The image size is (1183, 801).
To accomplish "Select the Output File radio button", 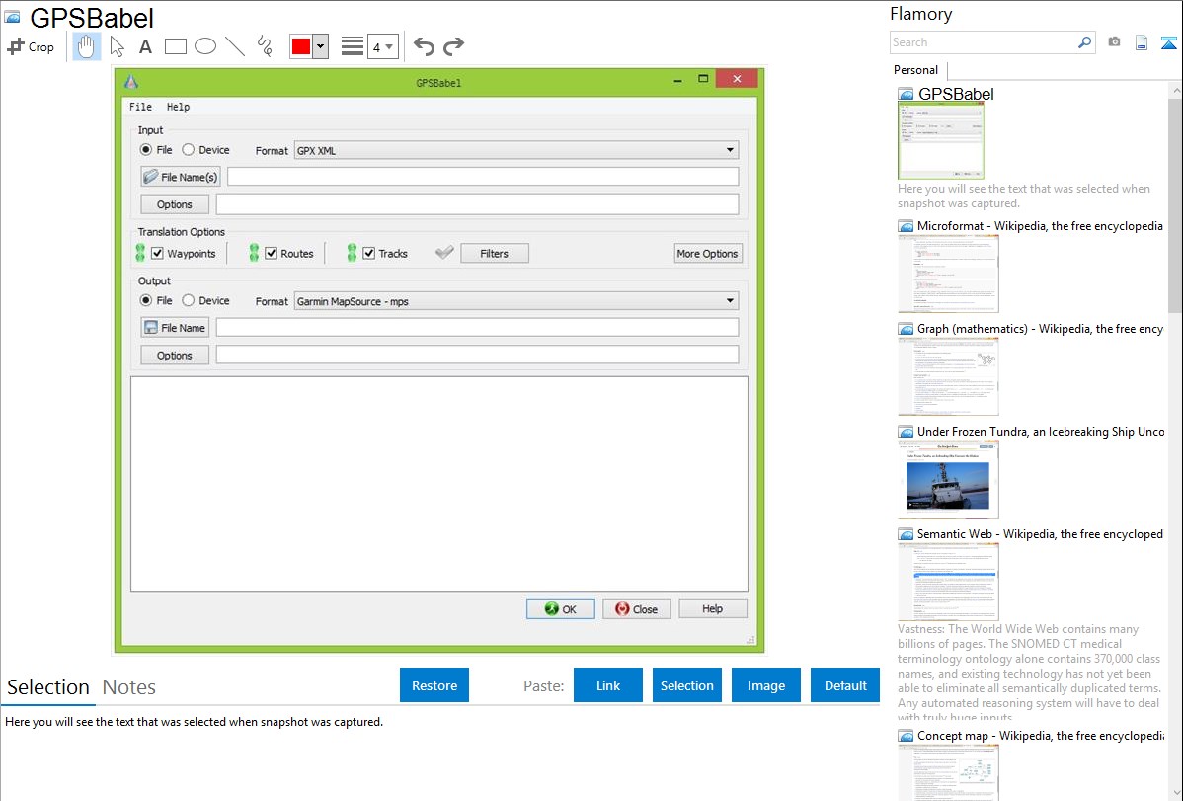I will point(145,300).
